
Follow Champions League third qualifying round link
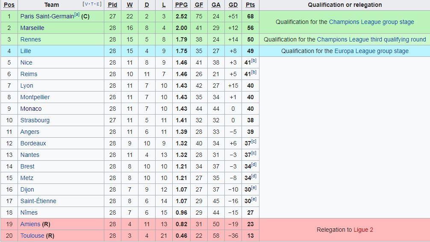click(371, 39)
